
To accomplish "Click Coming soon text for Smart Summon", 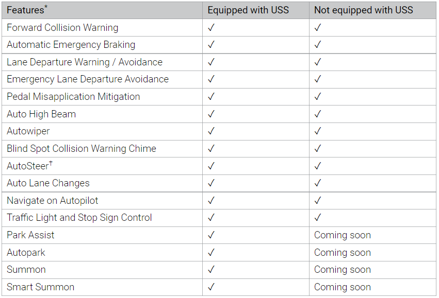I will point(343,287).
